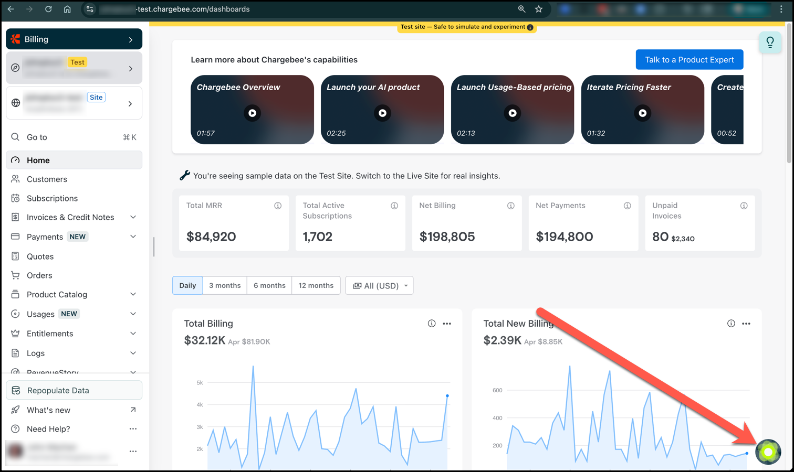Open the site information icon in address bar
The image size is (794, 472).
[x=90, y=9]
